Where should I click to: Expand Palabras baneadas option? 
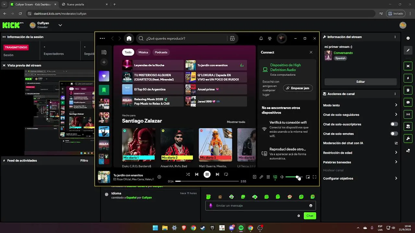point(396,162)
